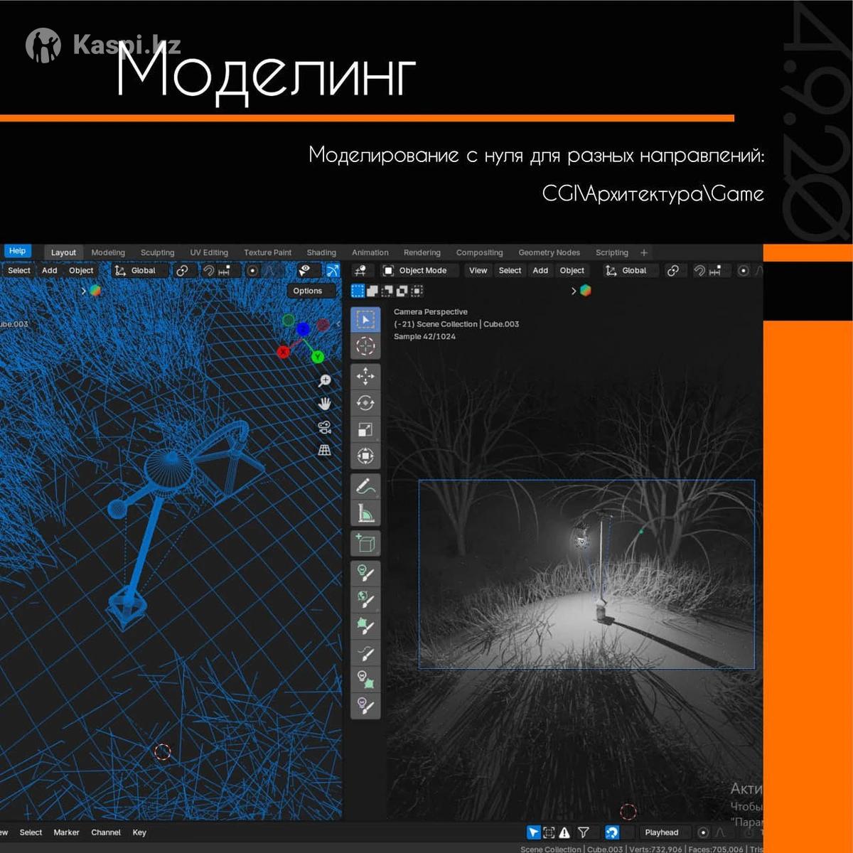Screen dimensions: 853x853
Task: Select the Move tool in the toolbar
Action: (x=365, y=376)
